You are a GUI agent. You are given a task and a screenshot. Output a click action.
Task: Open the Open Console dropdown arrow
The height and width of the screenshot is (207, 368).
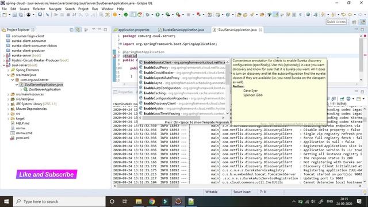(363, 99)
